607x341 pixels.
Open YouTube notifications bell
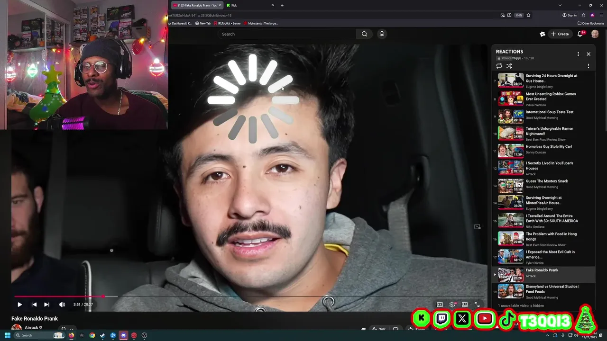click(580, 34)
